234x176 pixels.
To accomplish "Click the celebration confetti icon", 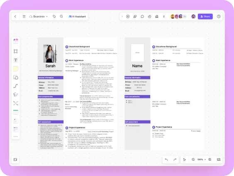I will pyautogui.click(x=135, y=17).
